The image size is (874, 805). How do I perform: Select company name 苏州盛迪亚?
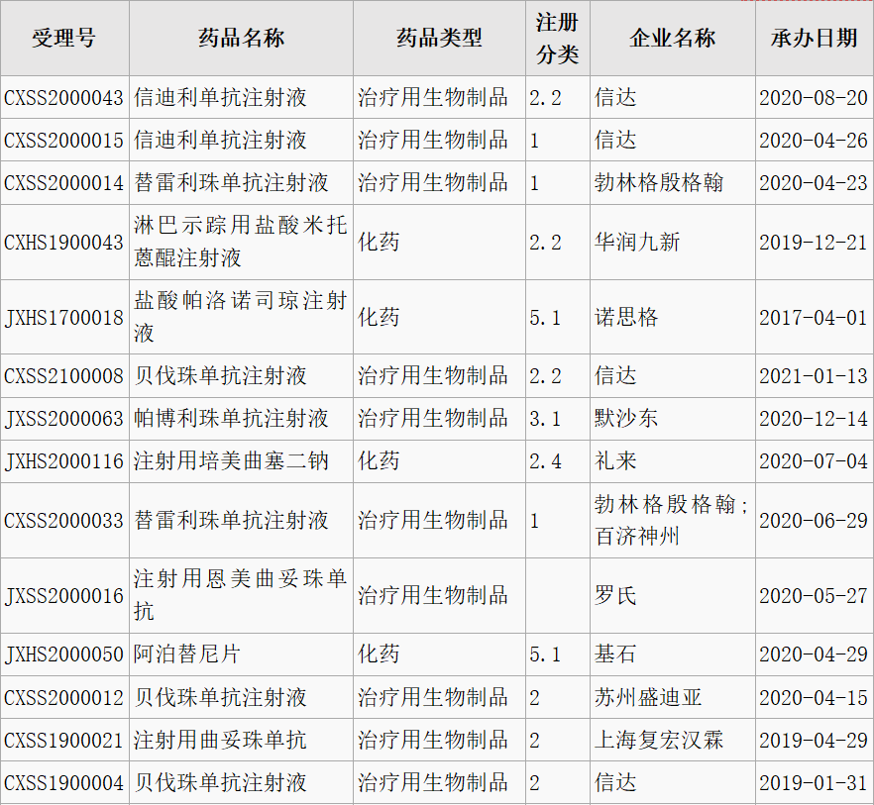[648, 697]
